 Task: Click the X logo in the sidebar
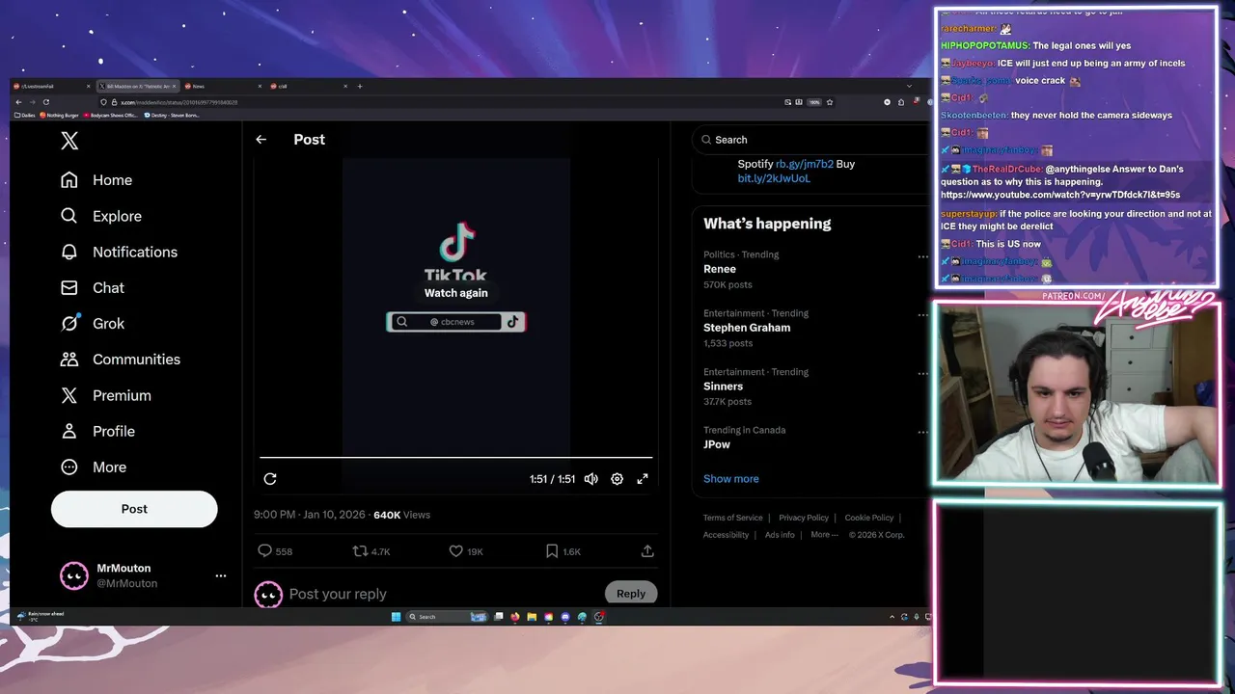[69, 141]
